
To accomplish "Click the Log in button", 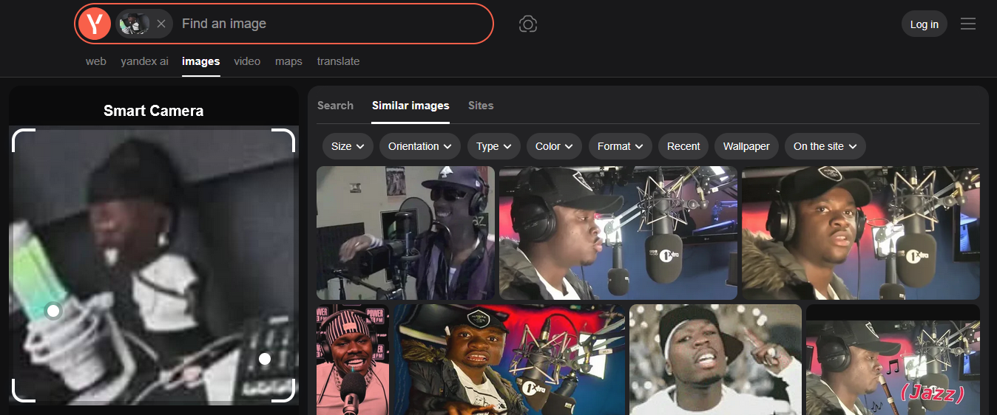I will tap(924, 24).
